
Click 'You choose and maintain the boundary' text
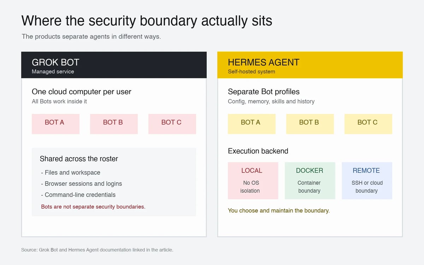point(279,211)
